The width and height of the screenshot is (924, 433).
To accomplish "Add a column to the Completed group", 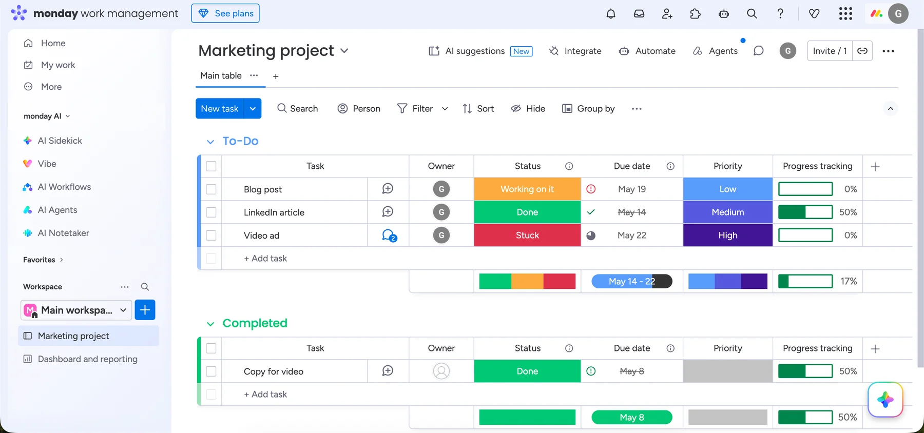I will coord(875,348).
